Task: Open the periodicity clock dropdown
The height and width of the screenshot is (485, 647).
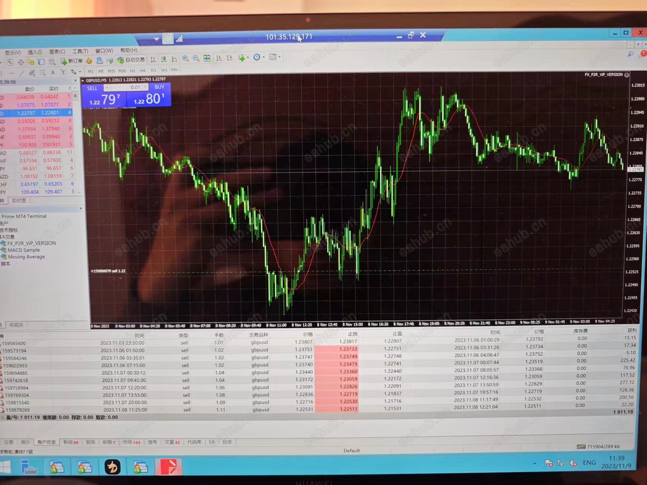Action: pyautogui.click(x=259, y=57)
